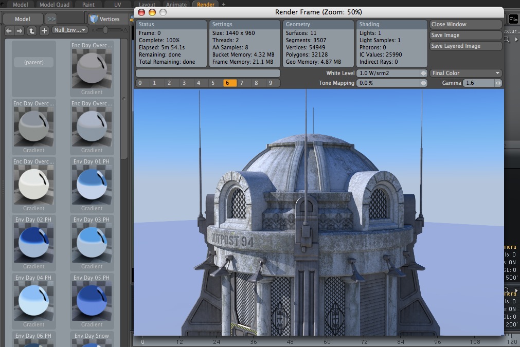Open the Final Color output dropdown

(x=465, y=73)
